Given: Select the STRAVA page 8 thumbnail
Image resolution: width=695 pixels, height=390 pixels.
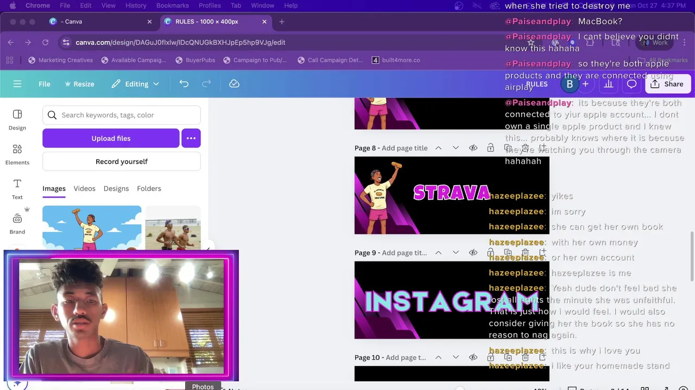Looking at the screenshot, I should [x=452, y=196].
